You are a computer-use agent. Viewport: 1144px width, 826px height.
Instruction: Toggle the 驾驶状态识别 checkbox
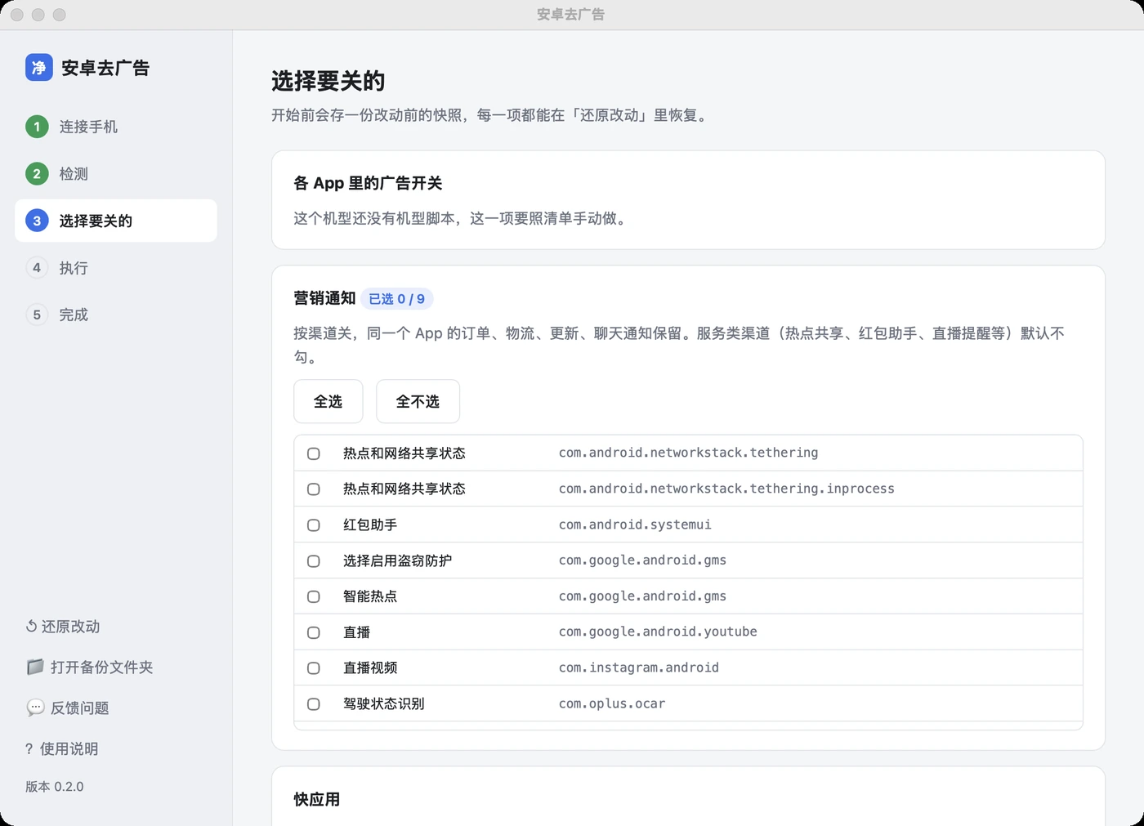[x=314, y=704]
